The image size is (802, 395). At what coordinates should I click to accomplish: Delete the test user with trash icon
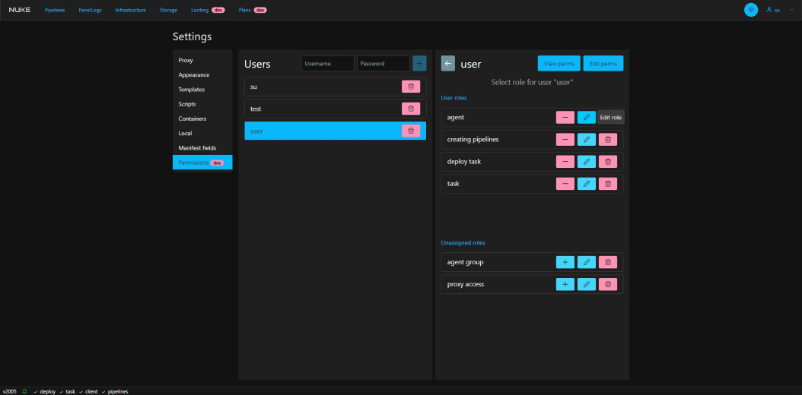point(411,109)
